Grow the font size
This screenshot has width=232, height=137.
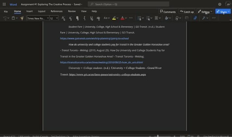(63, 18)
